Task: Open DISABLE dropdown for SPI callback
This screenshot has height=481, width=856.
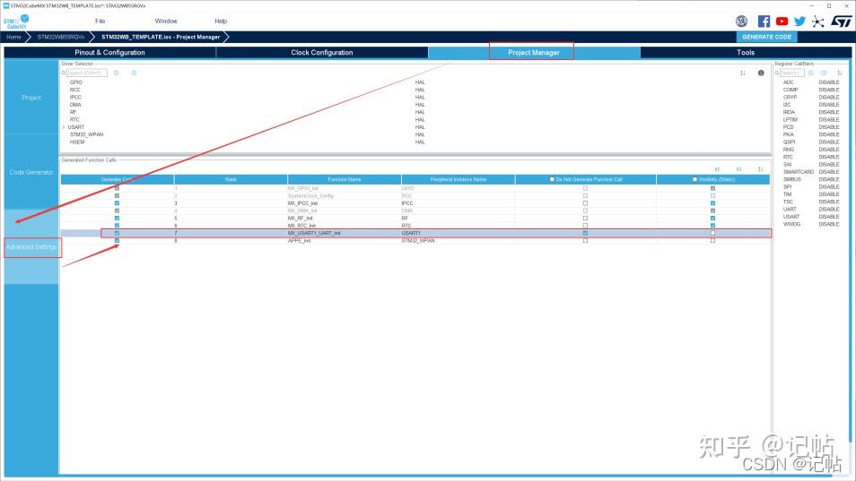Action: [x=829, y=187]
